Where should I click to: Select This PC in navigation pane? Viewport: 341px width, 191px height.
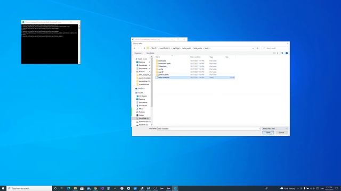(x=141, y=93)
